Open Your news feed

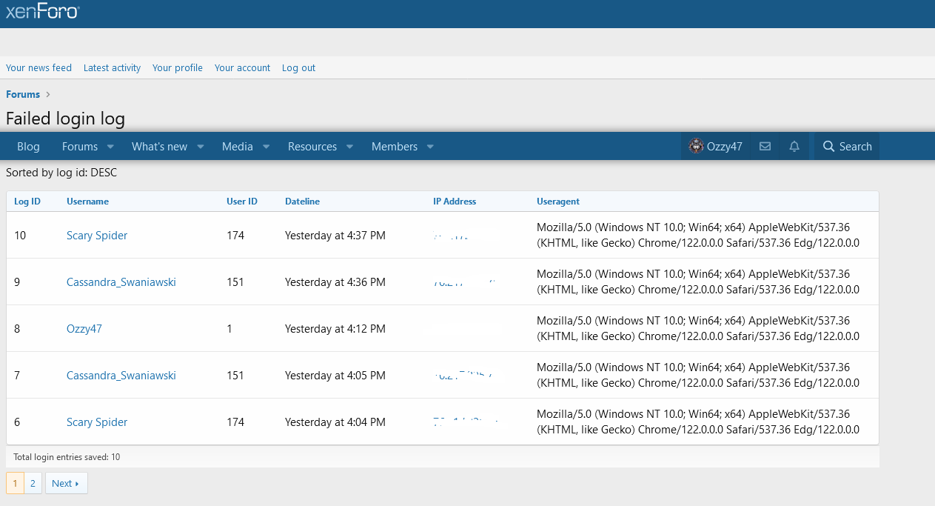point(38,67)
